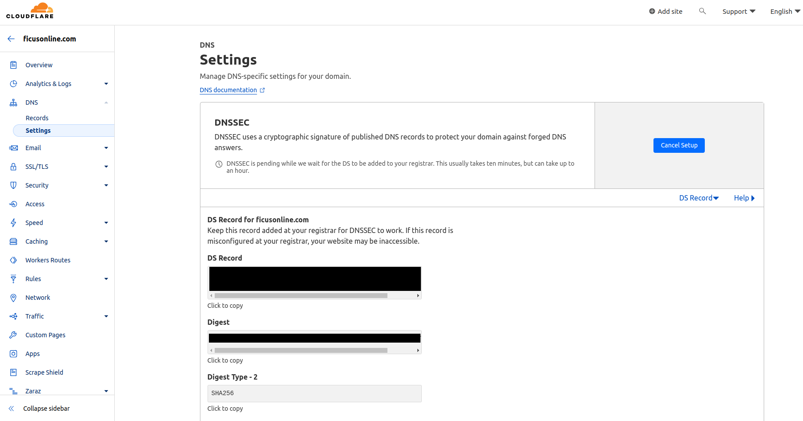Open the Access menu item

click(x=35, y=204)
